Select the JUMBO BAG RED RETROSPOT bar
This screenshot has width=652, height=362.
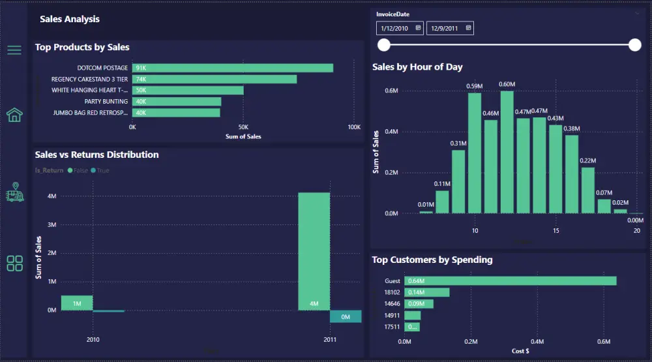click(176, 113)
